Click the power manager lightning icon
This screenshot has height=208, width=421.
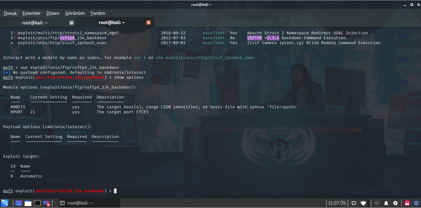point(395,203)
